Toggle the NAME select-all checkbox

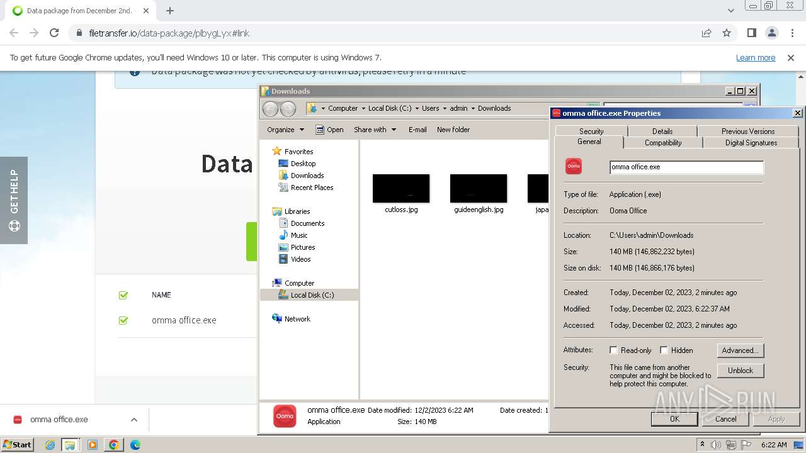(123, 295)
